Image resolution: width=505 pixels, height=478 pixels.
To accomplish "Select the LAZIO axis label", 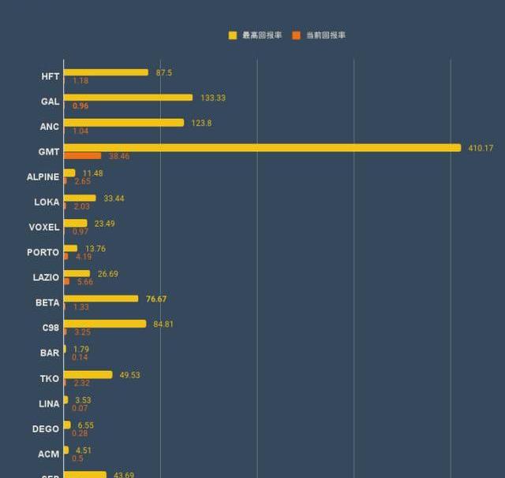I will [46, 278].
